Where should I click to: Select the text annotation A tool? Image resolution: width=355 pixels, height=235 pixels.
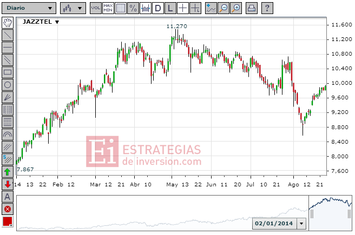(x=8, y=197)
